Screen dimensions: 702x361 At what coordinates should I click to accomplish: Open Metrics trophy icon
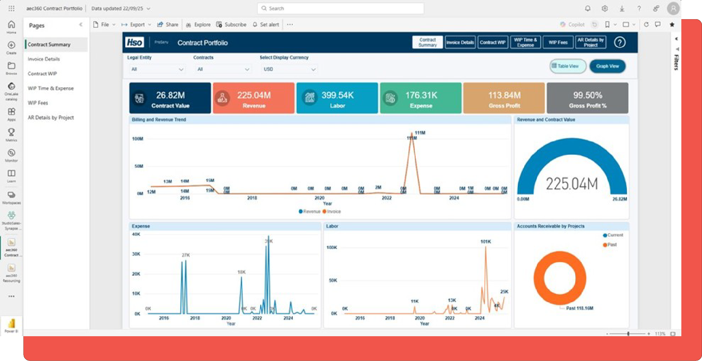[x=12, y=134]
